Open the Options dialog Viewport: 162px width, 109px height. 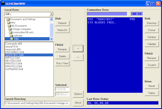(x=78, y=94)
